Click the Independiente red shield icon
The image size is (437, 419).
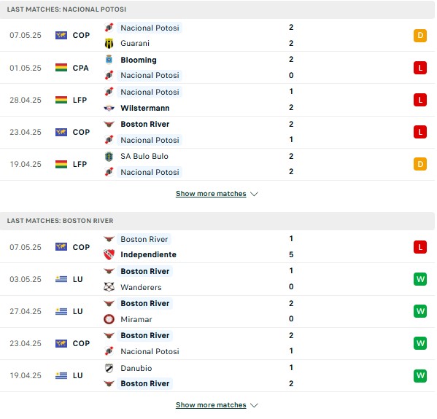pyautogui.click(x=109, y=254)
